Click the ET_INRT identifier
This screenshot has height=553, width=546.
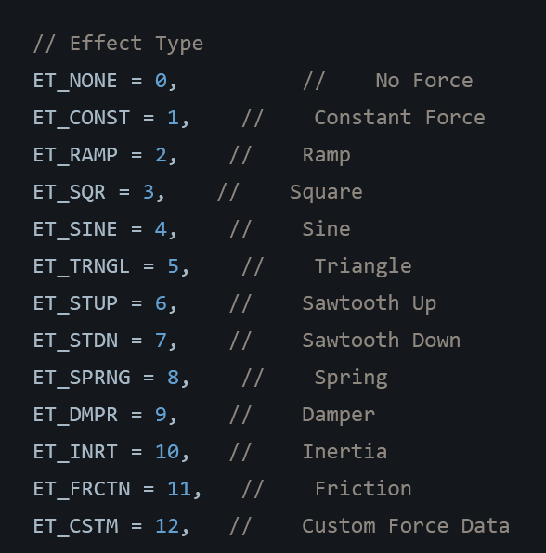pos(75,452)
